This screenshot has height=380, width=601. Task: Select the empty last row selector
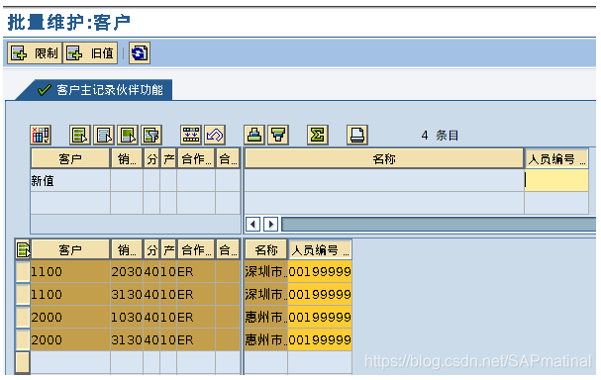point(23,362)
